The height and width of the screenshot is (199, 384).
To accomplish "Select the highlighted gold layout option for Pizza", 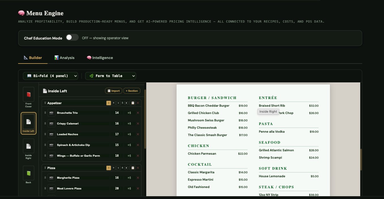I will point(109,168).
